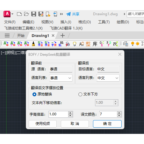Open the 工具(T) menu
This screenshot has width=144, height=144.
[104, 22]
